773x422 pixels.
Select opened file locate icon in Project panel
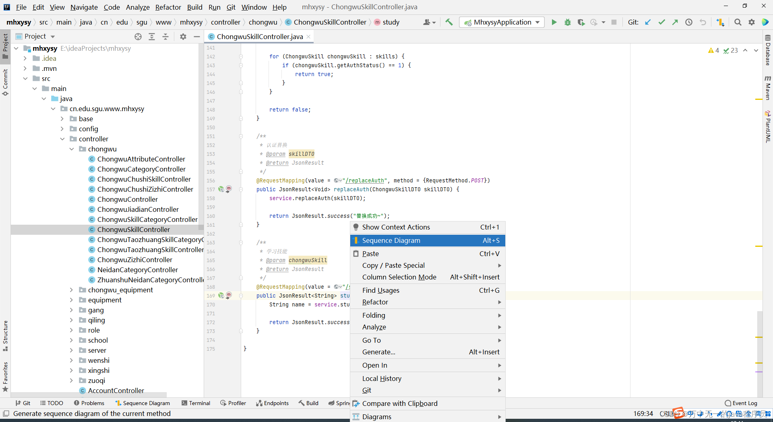pyautogui.click(x=138, y=37)
